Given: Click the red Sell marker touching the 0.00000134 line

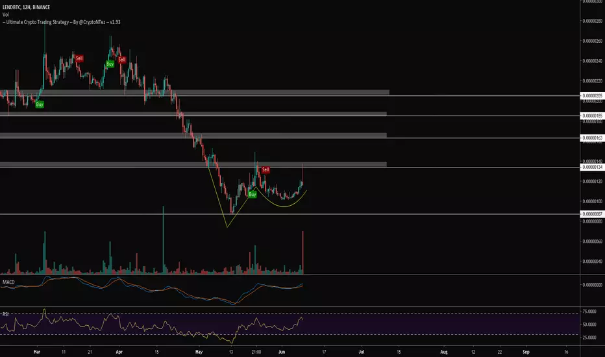Looking at the screenshot, I should pyautogui.click(x=265, y=169).
